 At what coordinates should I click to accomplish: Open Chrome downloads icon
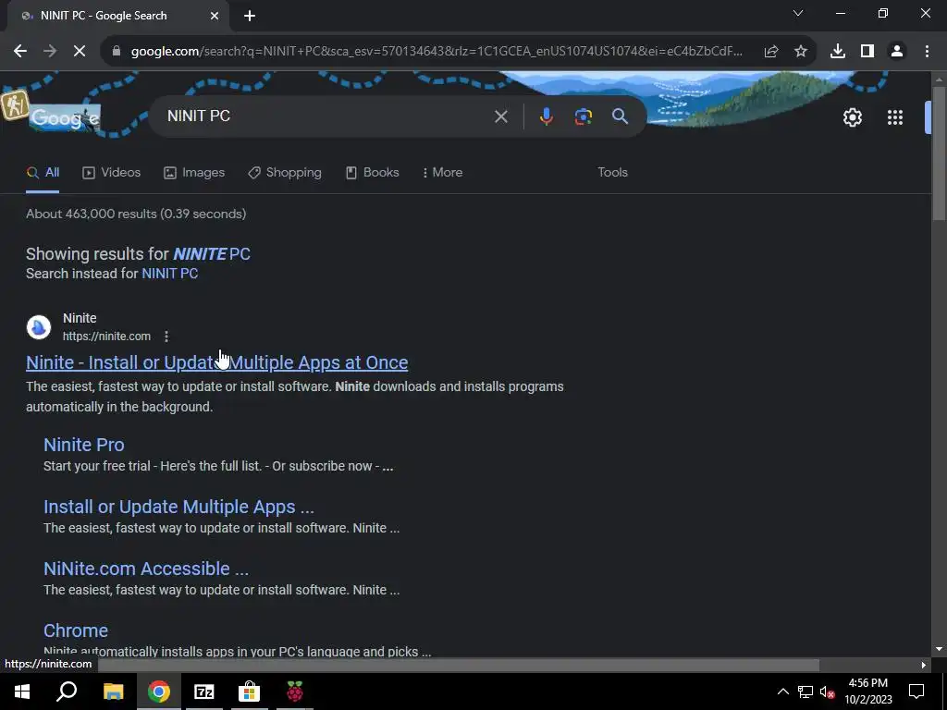pos(838,52)
